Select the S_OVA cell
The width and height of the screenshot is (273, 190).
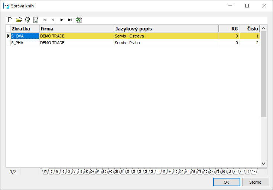pos(25,36)
